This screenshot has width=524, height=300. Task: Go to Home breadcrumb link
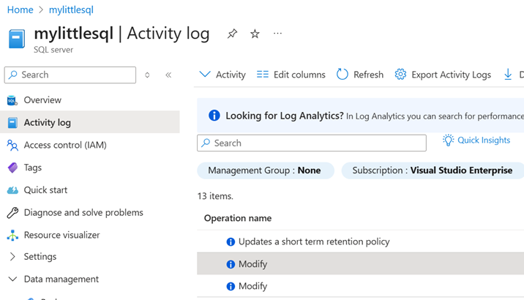pos(20,10)
